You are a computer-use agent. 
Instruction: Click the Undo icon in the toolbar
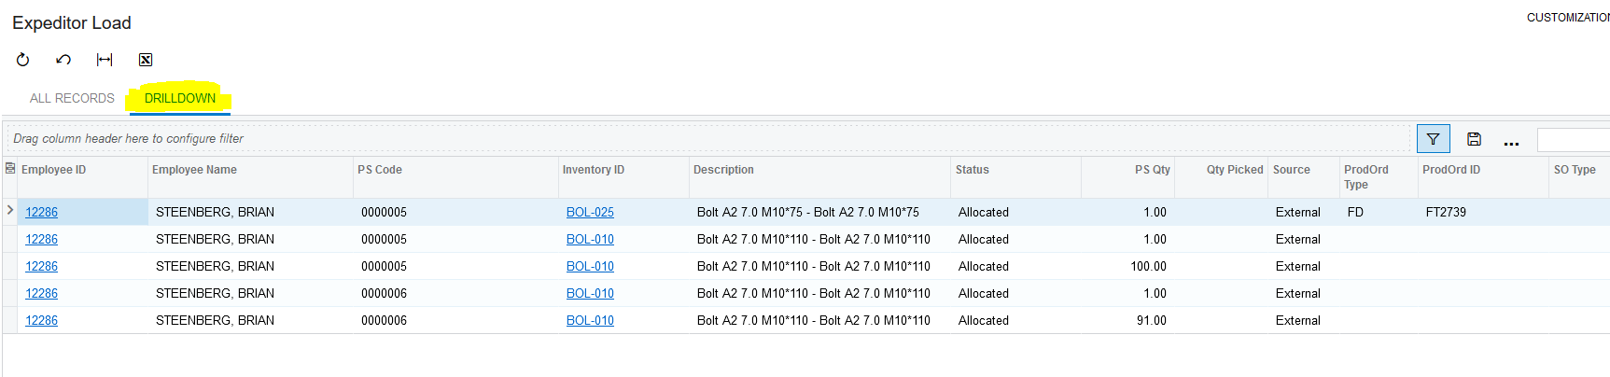click(63, 60)
